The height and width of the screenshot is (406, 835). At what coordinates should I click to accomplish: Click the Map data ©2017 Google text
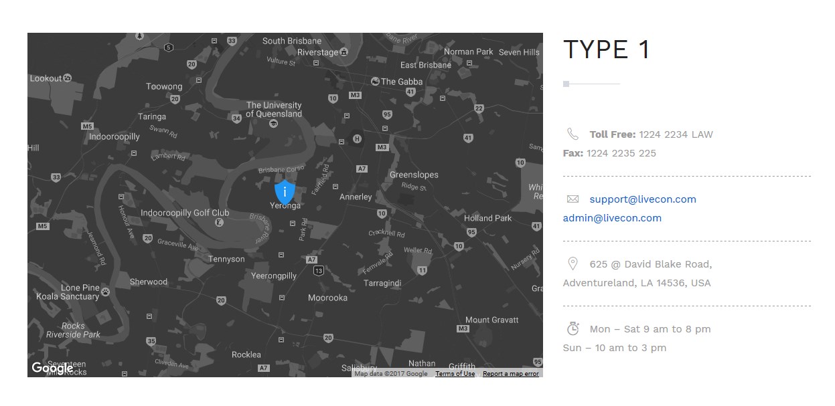click(391, 374)
